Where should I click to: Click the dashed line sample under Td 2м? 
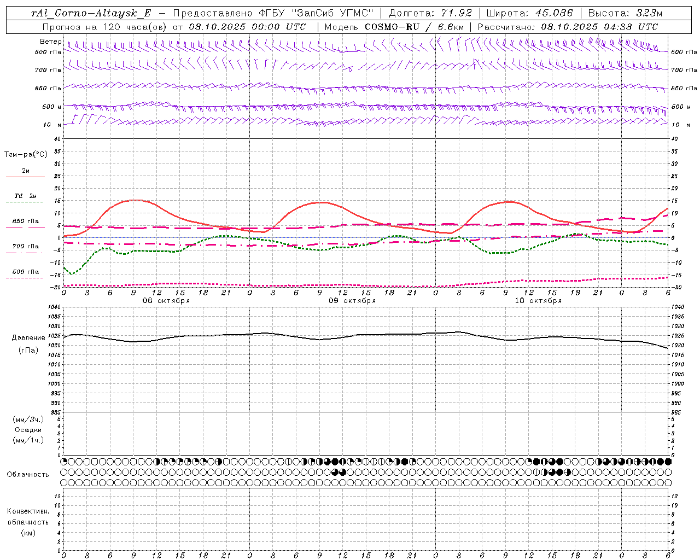(x=25, y=202)
